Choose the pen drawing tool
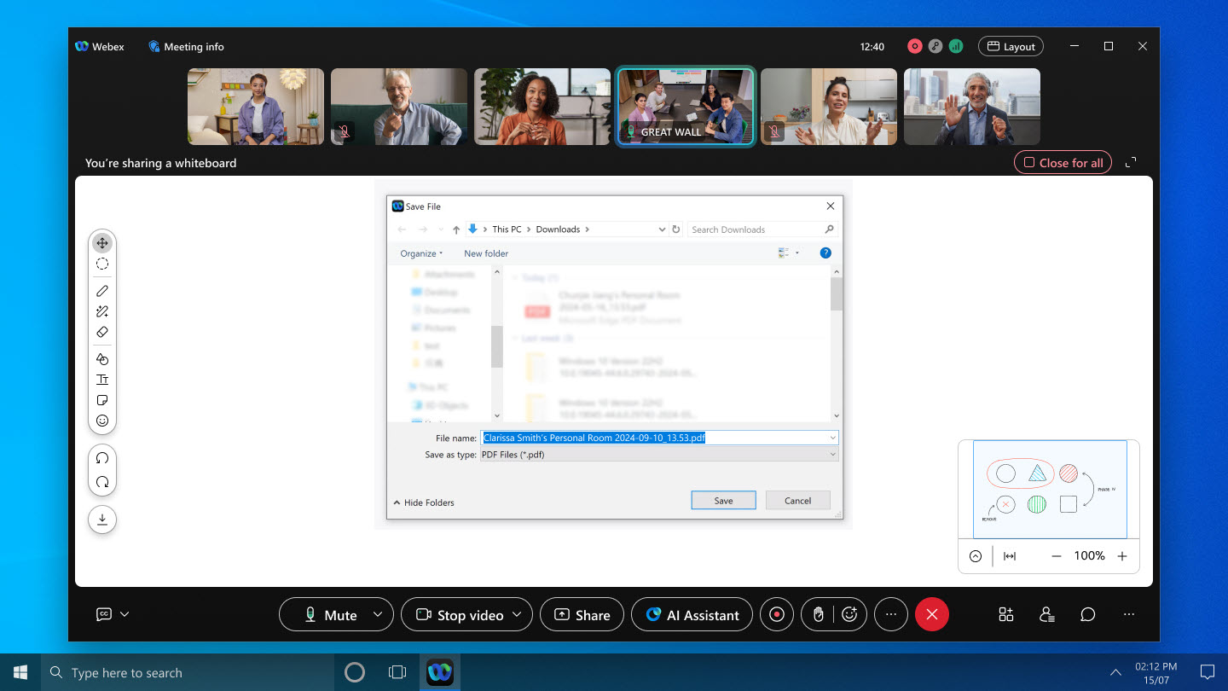This screenshot has width=1228, height=691. [102, 291]
